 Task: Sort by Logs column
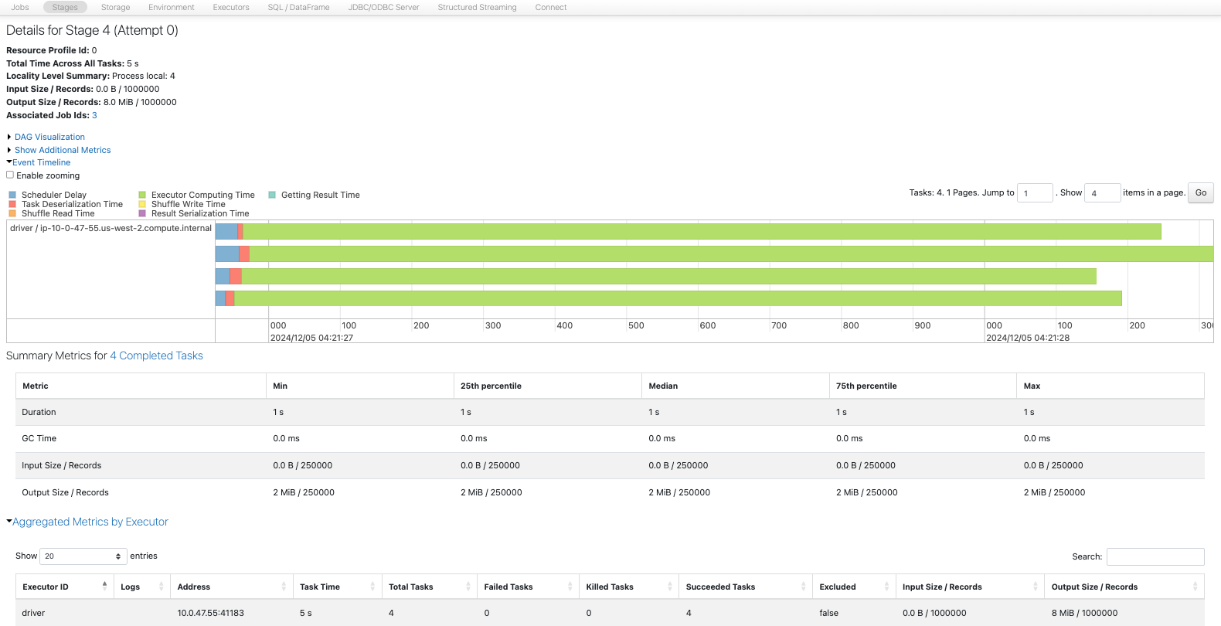click(x=142, y=587)
